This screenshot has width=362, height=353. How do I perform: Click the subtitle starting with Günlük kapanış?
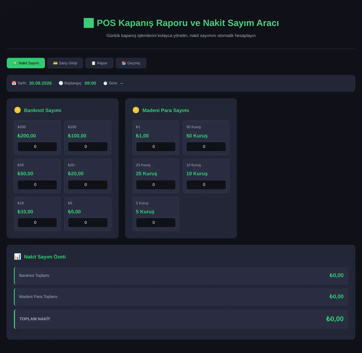click(181, 36)
